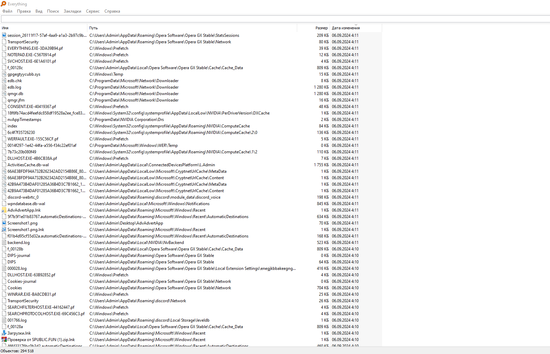Image resolution: width=550 pixels, height=354 pixels.
Task: Select the f_00128c file name
Action: (x=15, y=68)
